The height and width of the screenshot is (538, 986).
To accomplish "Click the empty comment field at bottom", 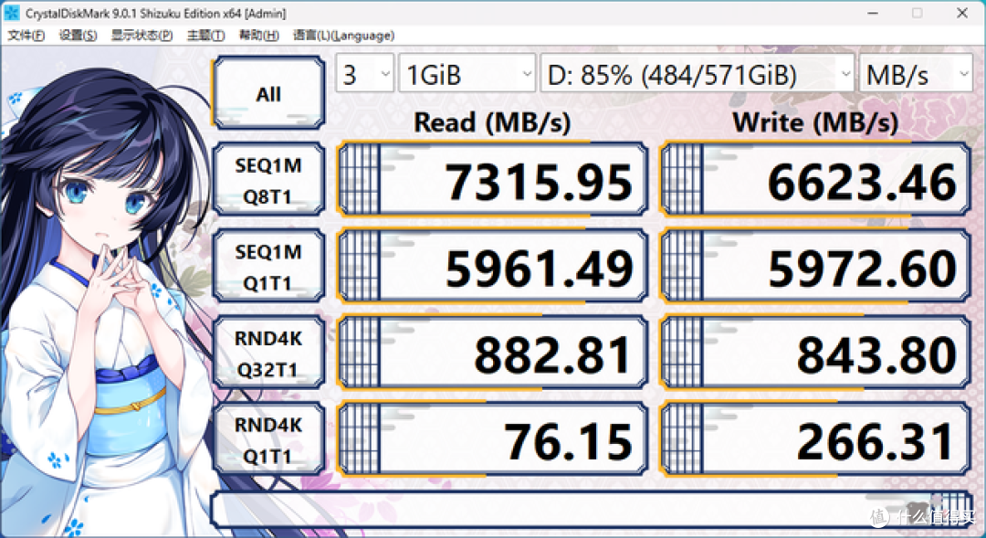I will click(591, 509).
